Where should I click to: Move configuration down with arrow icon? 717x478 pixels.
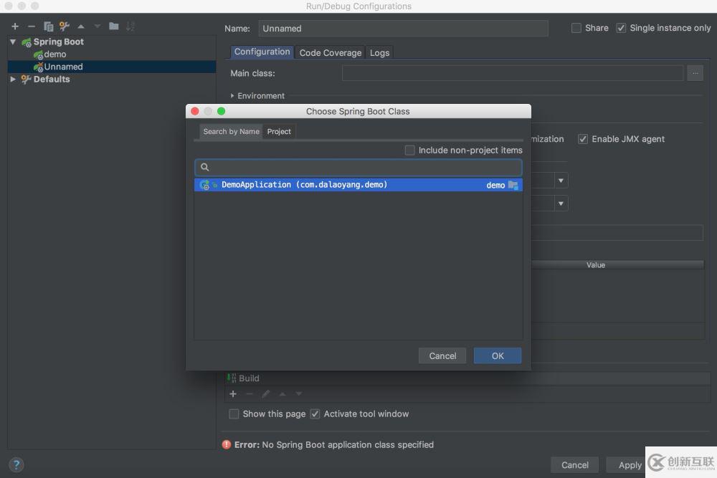97,27
